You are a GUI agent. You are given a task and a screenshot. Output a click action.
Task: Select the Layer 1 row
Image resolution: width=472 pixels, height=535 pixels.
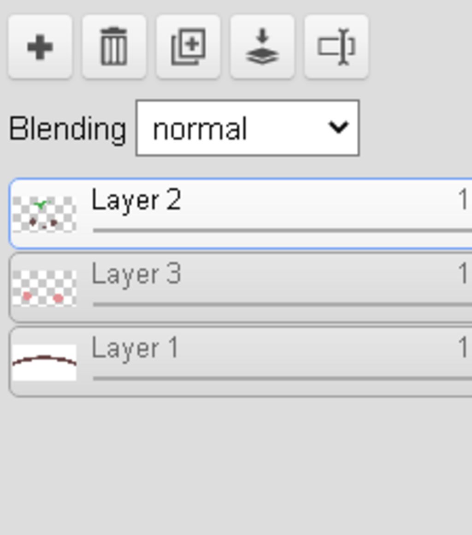pyautogui.click(x=241, y=362)
